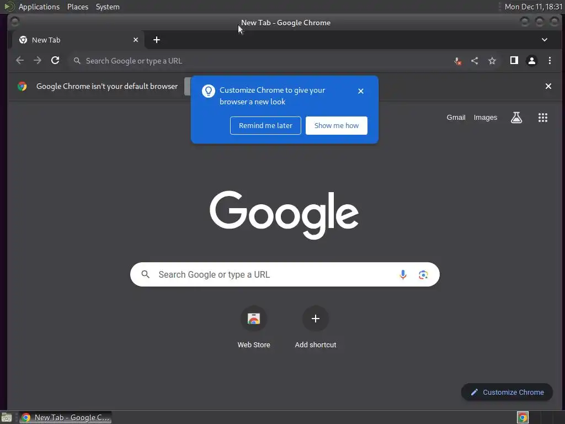Image resolution: width=565 pixels, height=424 pixels.
Task: Select the New Tab tab
Action: (78, 40)
